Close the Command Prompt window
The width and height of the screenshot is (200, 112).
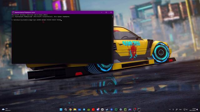click(x=111, y=12)
